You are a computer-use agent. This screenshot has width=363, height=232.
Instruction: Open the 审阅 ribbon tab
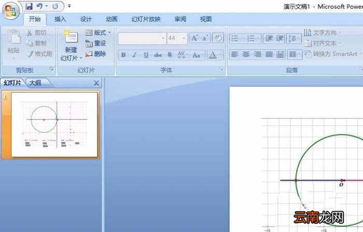point(180,19)
